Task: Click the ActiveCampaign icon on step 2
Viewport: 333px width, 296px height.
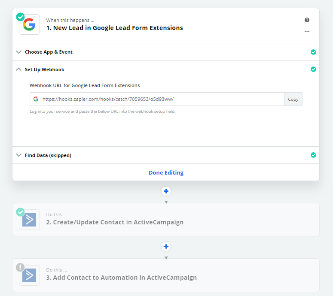Action: click(29, 220)
